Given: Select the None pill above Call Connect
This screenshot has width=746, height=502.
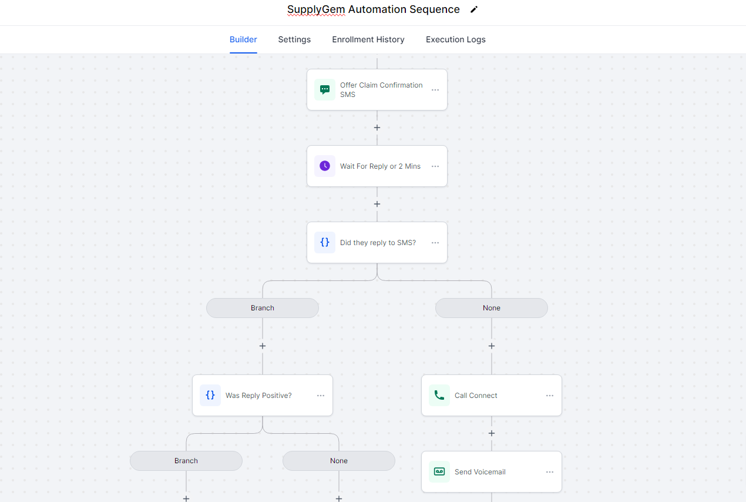Looking at the screenshot, I should point(492,308).
